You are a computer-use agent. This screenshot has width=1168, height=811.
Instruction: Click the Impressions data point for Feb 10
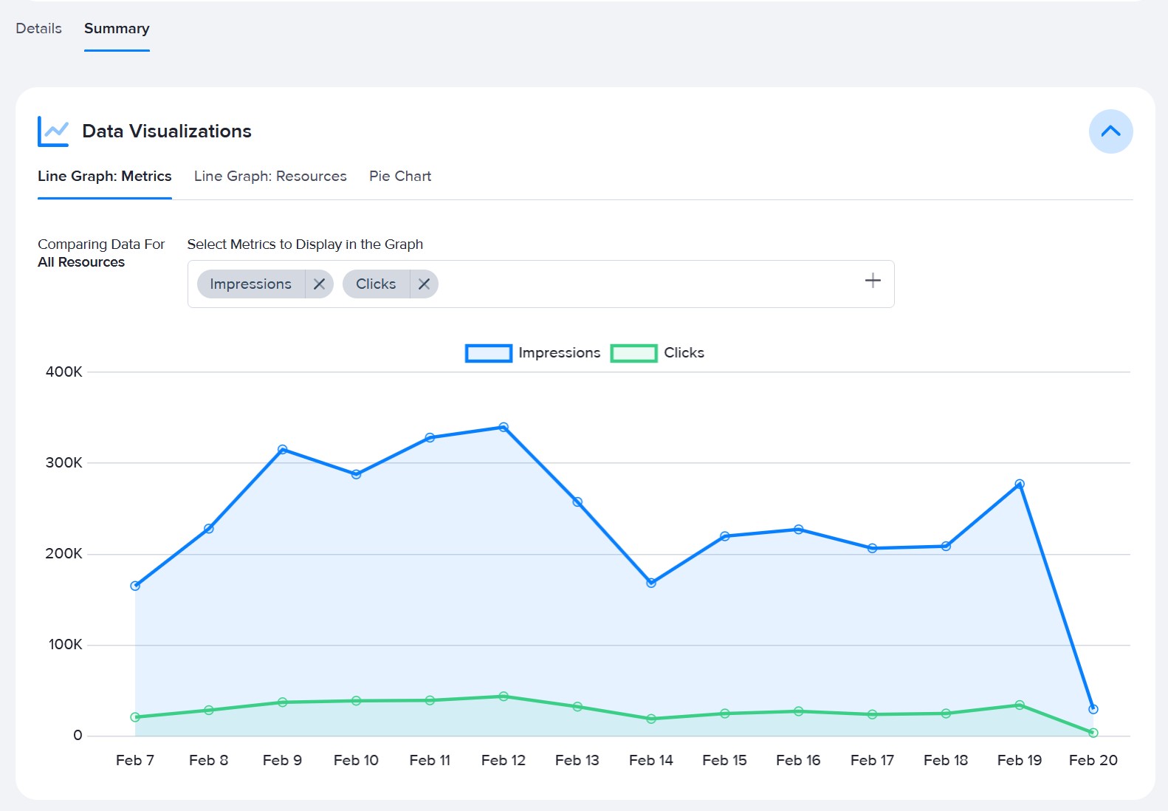tap(356, 474)
